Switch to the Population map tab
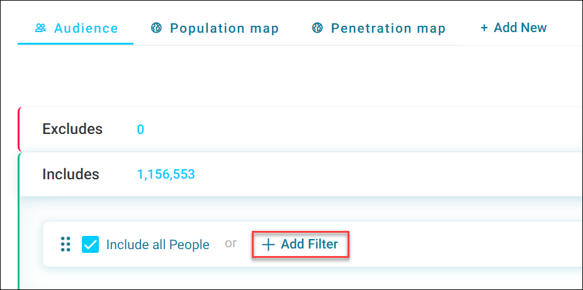 pos(215,28)
